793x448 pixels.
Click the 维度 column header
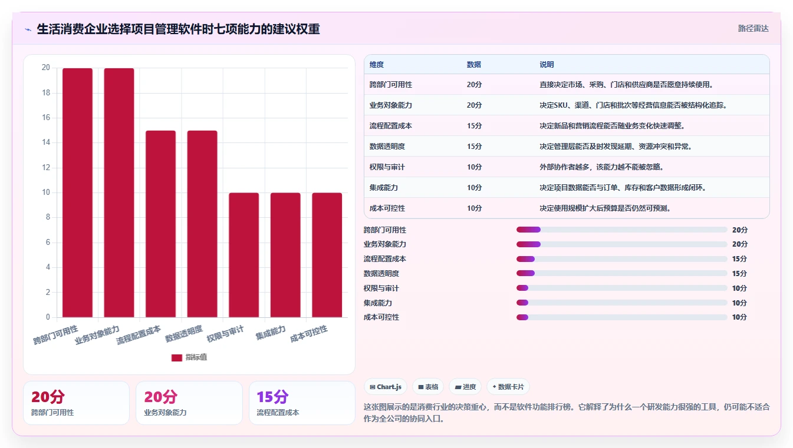[x=377, y=65]
